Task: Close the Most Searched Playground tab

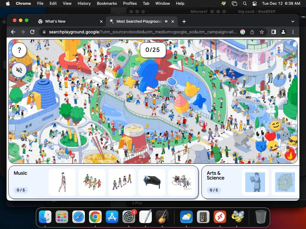Action: tap(173, 21)
